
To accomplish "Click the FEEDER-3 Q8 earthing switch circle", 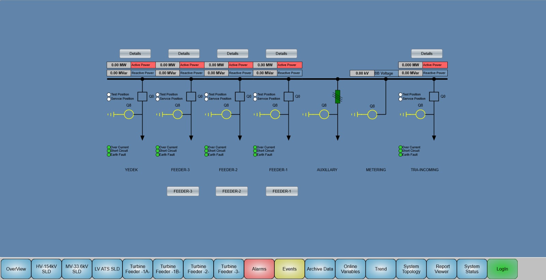I will pyautogui.click(x=177, y=114).
